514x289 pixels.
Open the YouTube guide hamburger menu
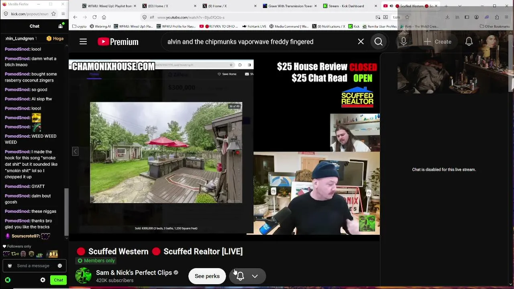click(83, 42)
